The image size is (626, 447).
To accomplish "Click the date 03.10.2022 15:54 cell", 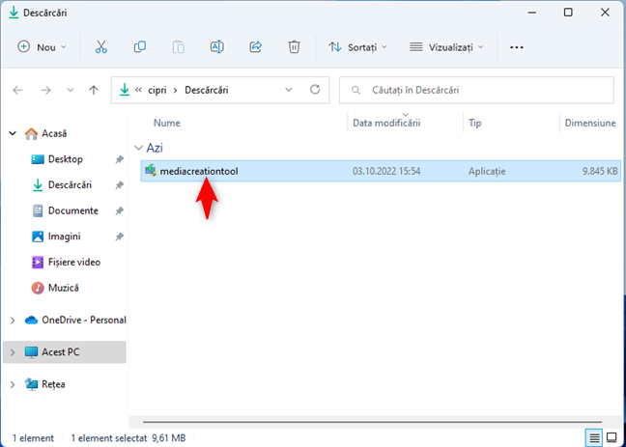I will coord(386,171).
